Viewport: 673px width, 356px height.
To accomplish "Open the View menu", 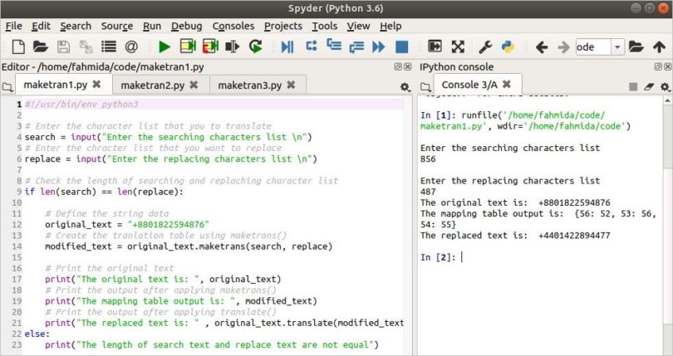I will click(x=358, y=27).
